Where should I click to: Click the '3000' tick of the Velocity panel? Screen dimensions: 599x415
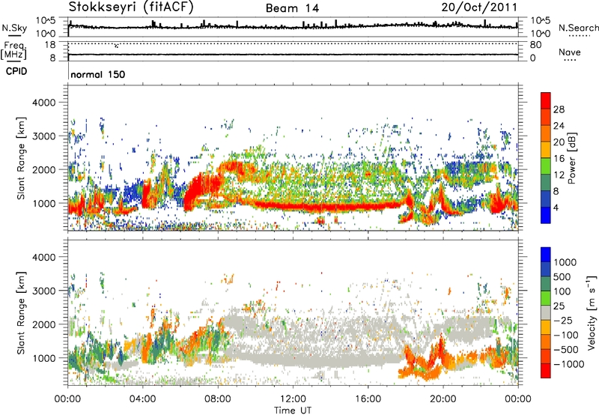(x=43, y=291)
